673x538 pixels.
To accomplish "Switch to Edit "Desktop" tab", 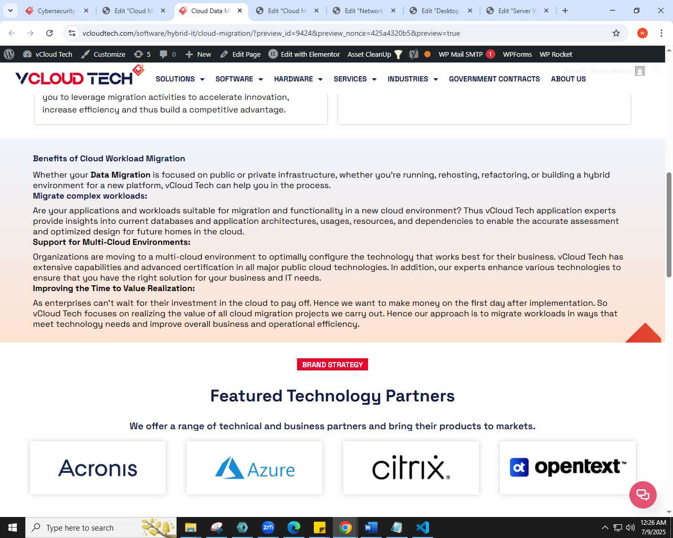I will [441, 11].
